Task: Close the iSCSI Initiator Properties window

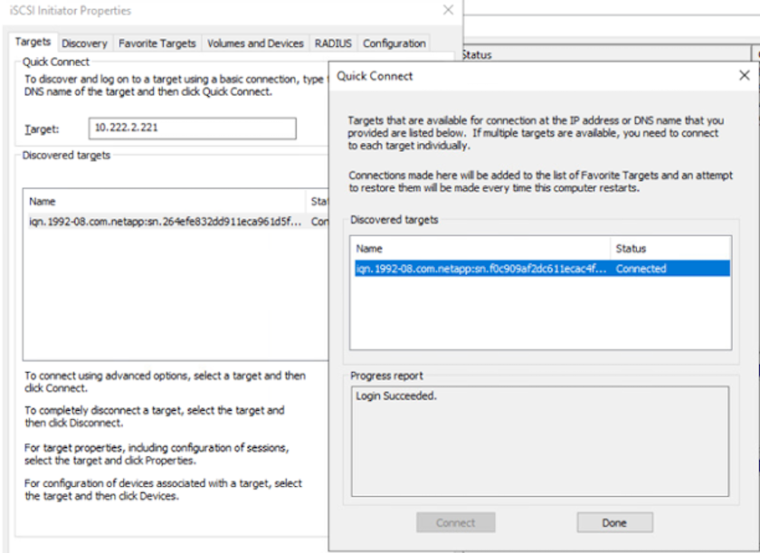Action: pyautogui.click(x=448, y=11)
